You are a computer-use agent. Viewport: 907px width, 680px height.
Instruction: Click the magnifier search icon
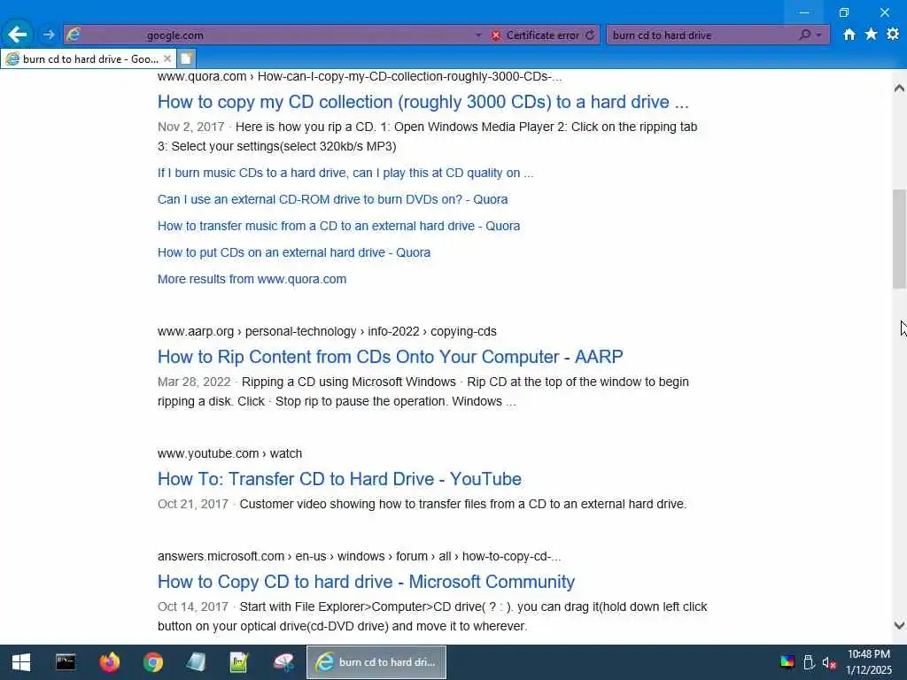804,35
